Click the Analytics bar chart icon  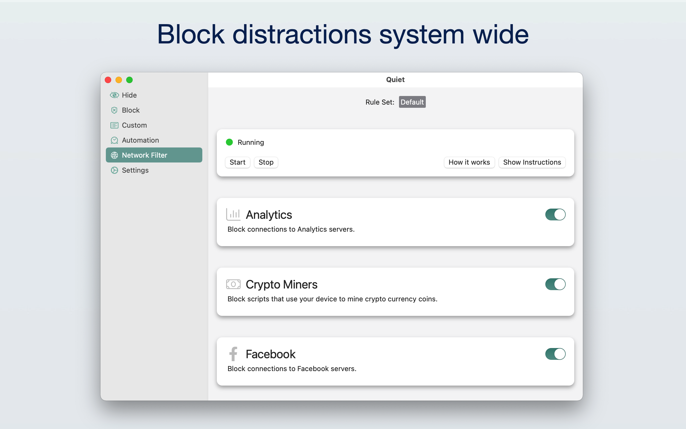tap(233, 214)
